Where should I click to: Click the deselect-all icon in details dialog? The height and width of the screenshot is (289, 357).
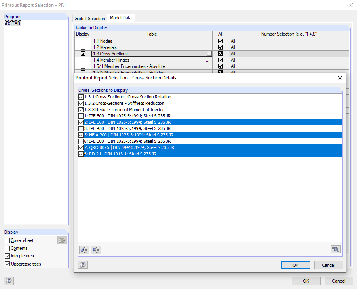pos(96,250)
